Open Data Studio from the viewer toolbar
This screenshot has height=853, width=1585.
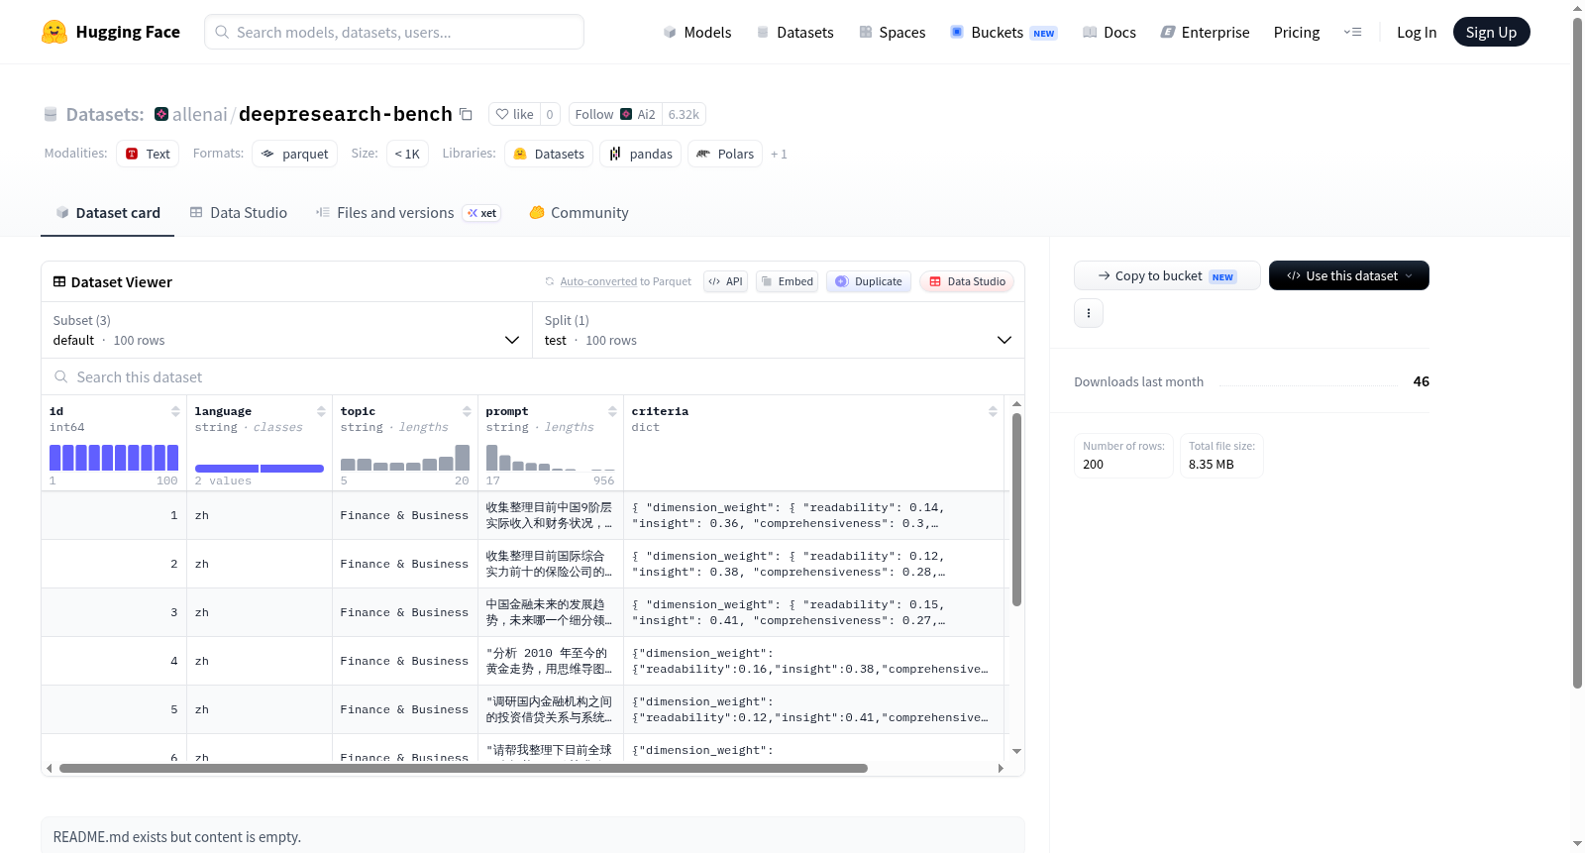click(x=967, y=281)
